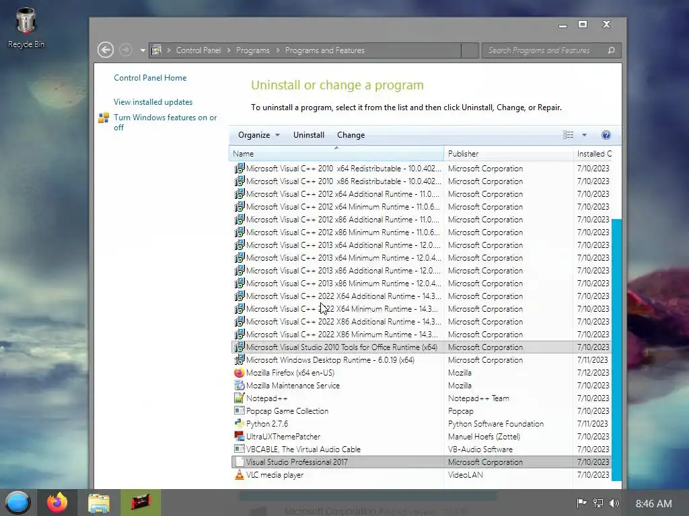The image size is (689, 516).
Task: Click the Action Center flag tray icon
Action: pyautogui.click(x=581, y=503)
